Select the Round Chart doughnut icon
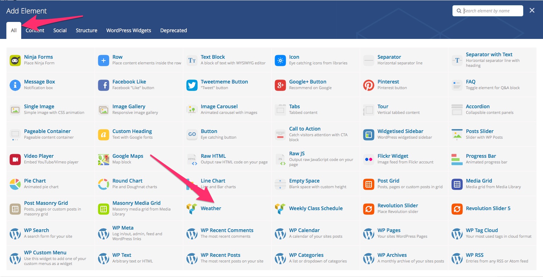 click(104, 184)
